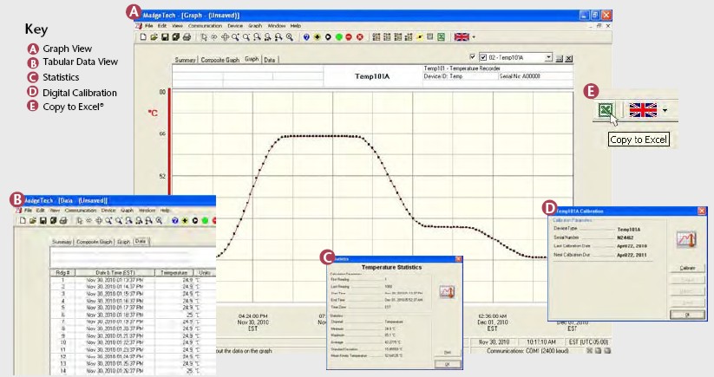Close the Statistics dialog
Screen dimensions: 714x377
click(x=458, y=259)
